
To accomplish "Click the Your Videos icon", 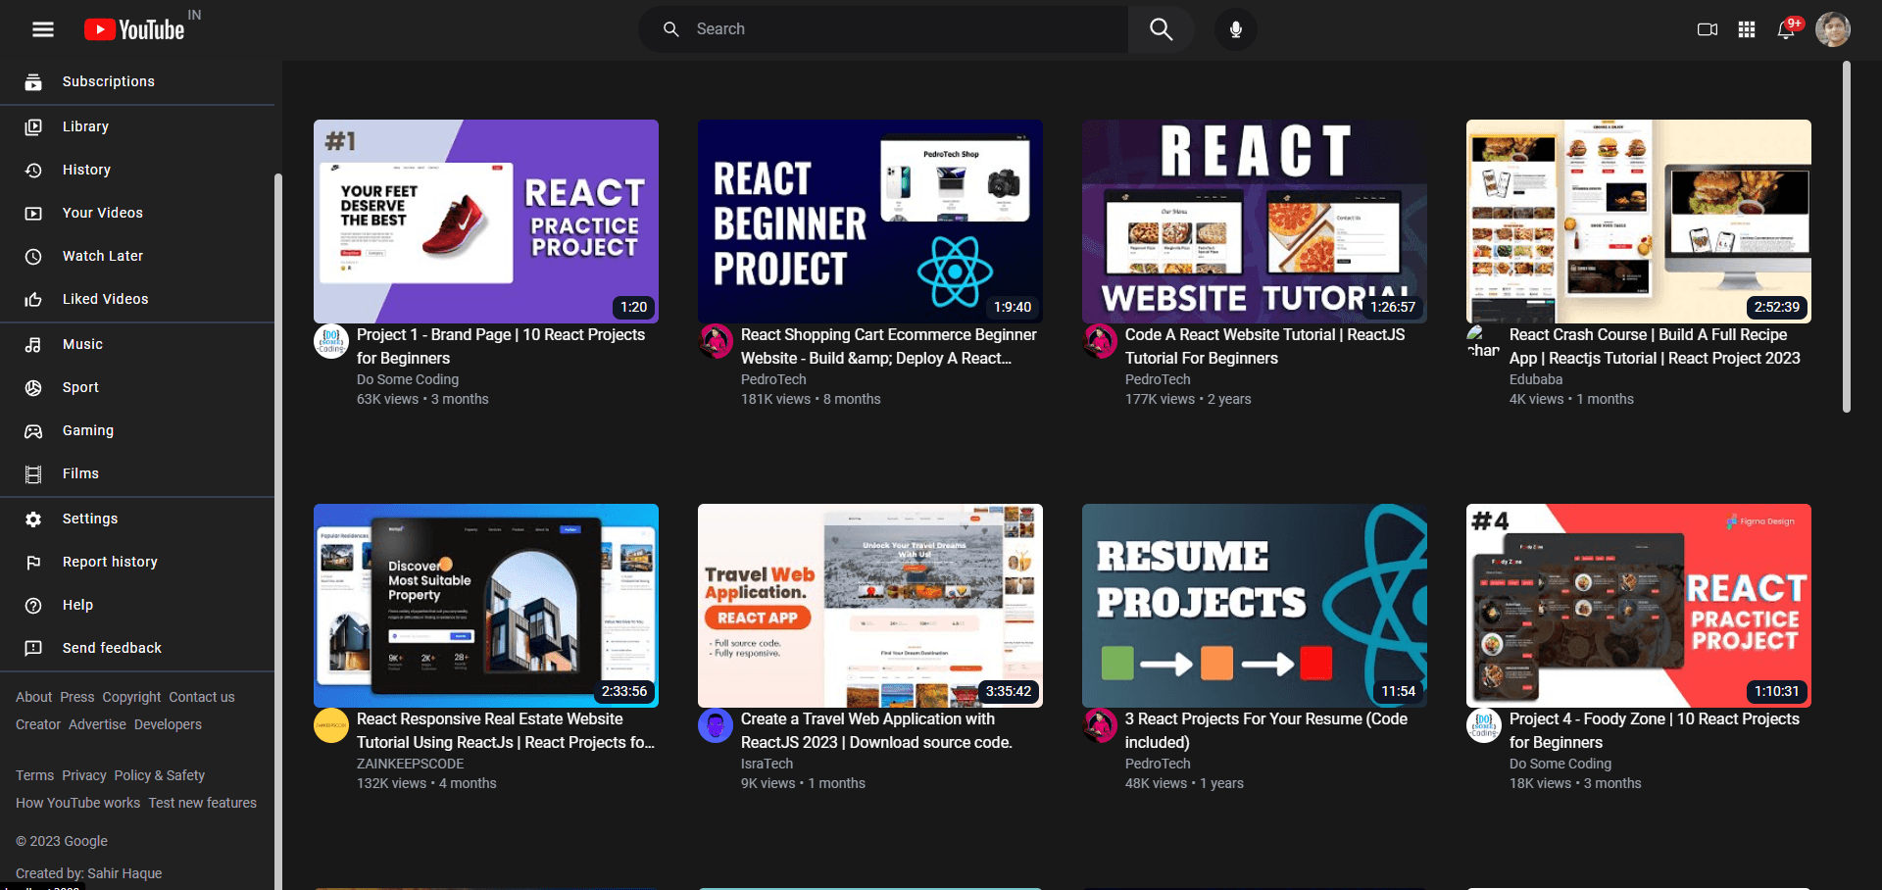I will [x=33, y=213].
